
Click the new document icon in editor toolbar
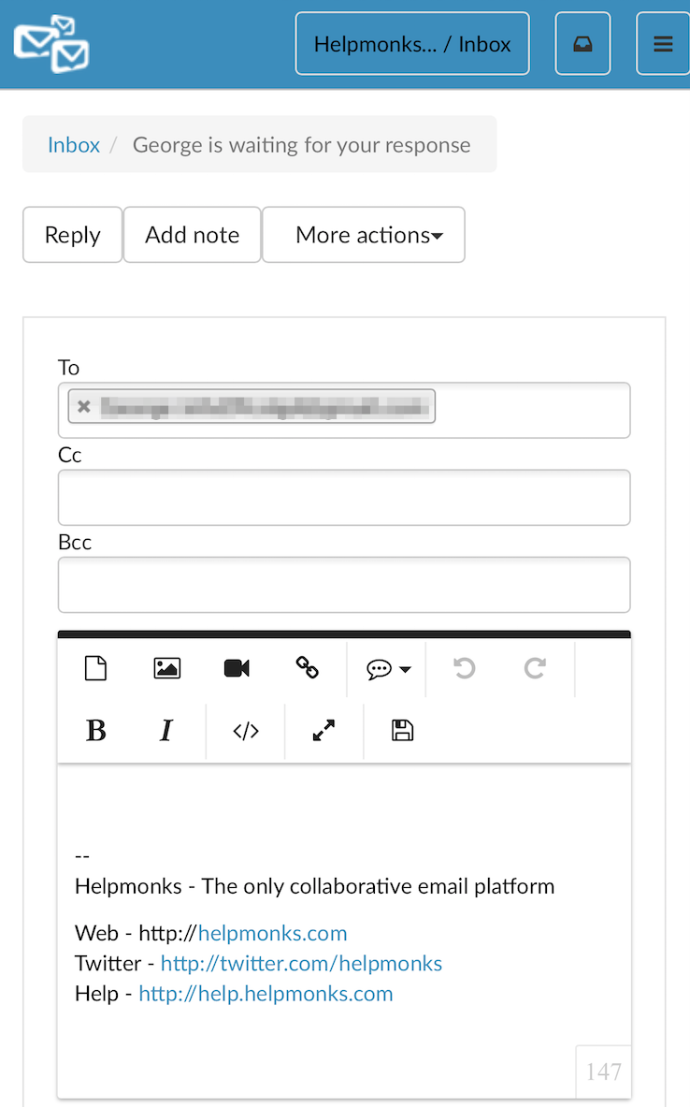pos(96,668)
